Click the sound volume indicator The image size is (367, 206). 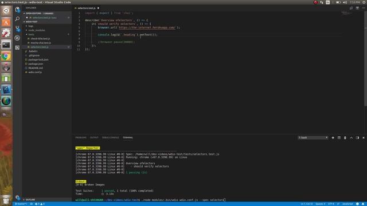345,2
